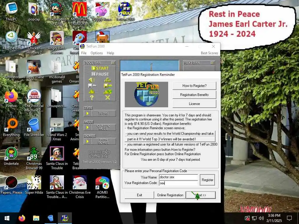Toggle the sound speaker icon in tool bar
The width and height of the screenshot is (299, 224).
(91, 80)
